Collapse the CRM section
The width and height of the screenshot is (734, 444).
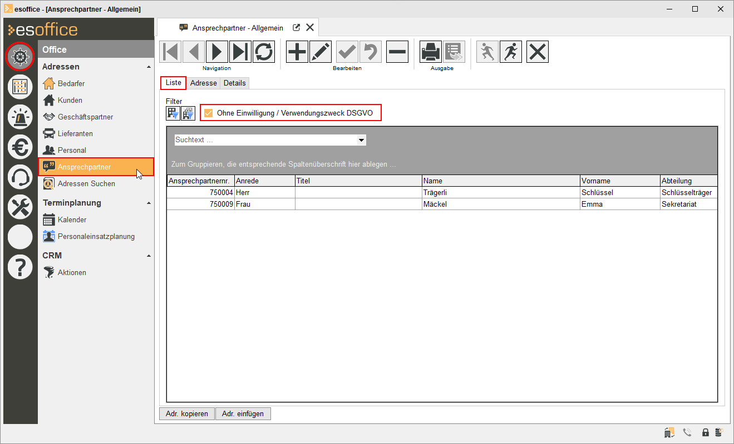coord(149,256)
